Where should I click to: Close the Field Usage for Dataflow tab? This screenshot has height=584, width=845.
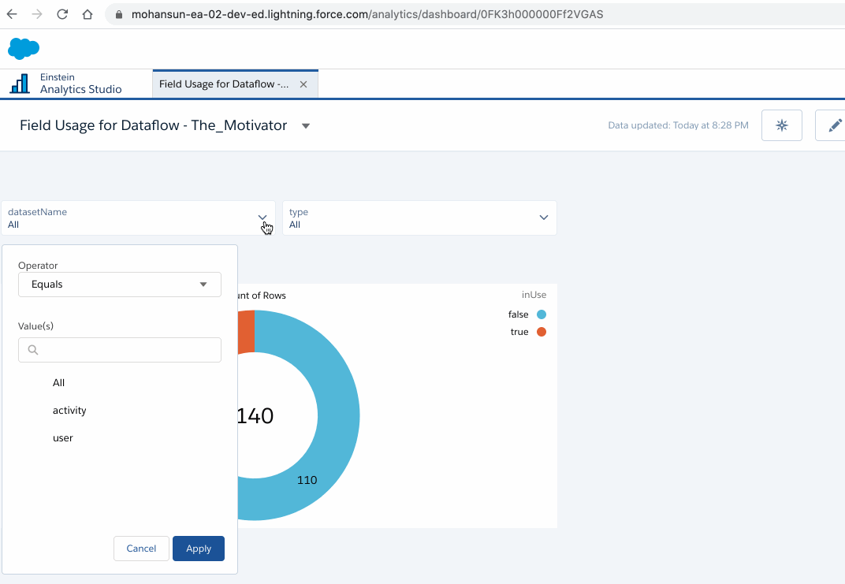click(x=303, y=84)
